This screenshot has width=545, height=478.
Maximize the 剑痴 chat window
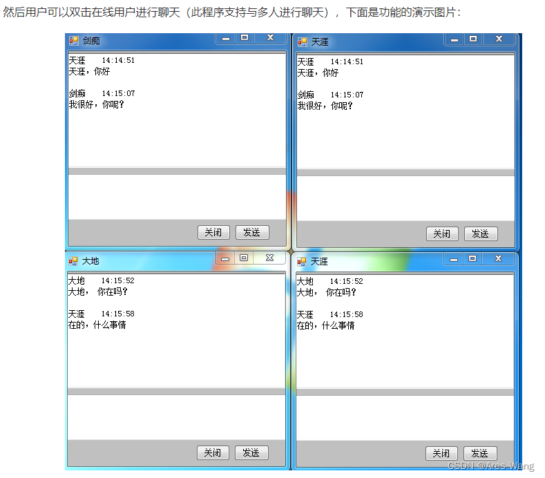click(x=245, y=37)
